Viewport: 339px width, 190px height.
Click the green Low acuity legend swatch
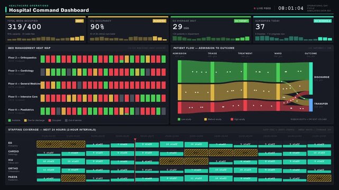[179, 119]
